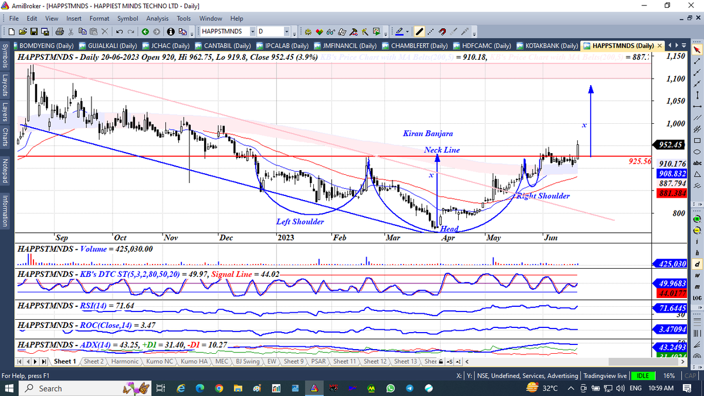This screenshot has width=704, height=396.
Task: Click the Print toolbar icon
Action: click(x=59, y=31)
